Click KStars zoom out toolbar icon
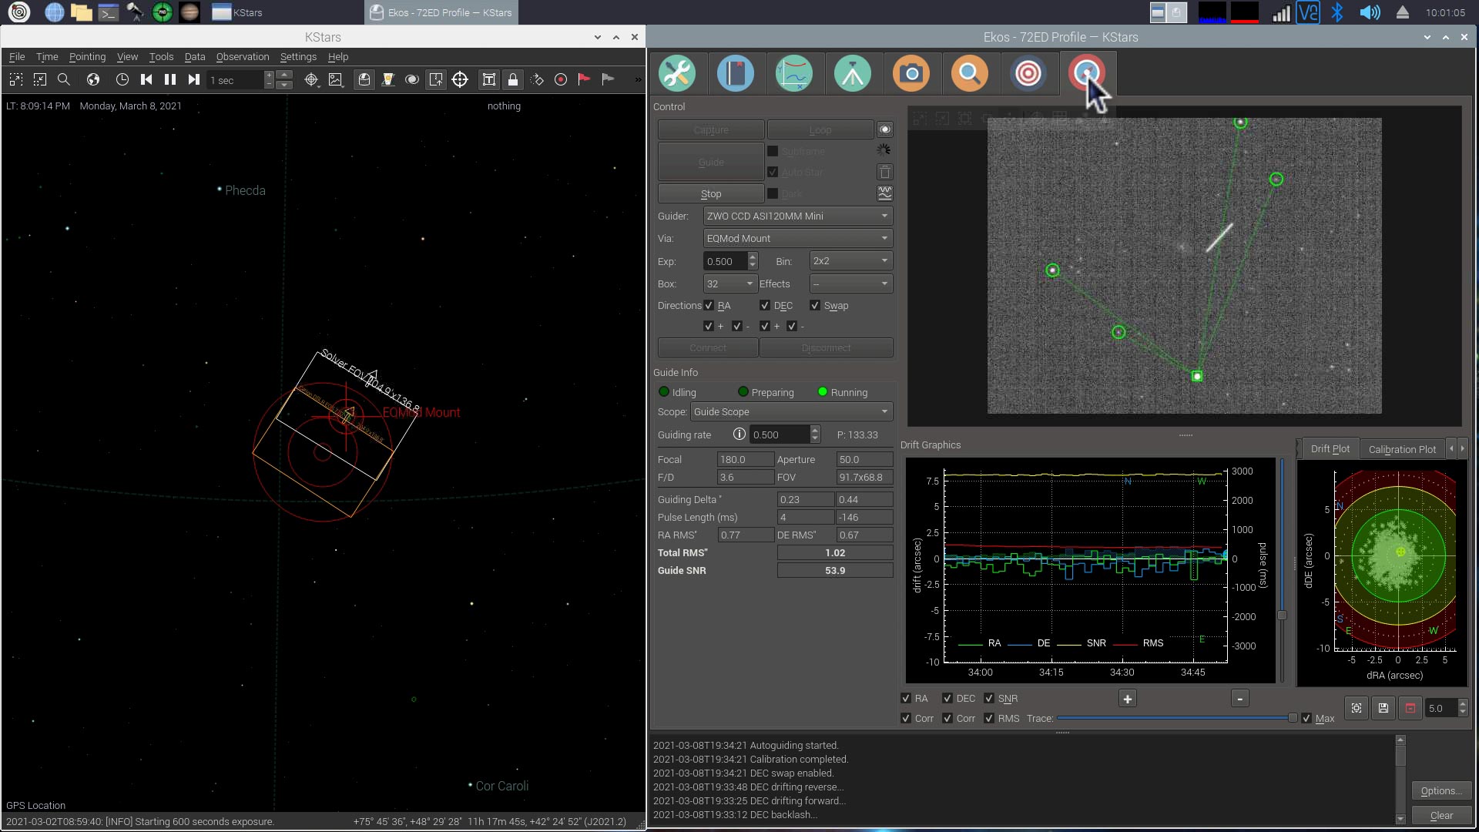The height and width of the screenshot is (832, 1479). (40, 79)
